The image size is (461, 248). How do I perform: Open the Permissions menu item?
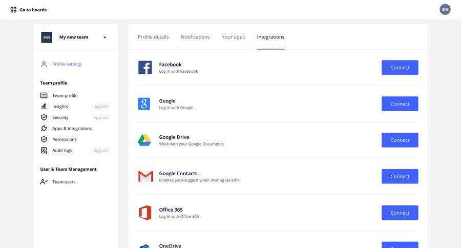pos(65,139)
